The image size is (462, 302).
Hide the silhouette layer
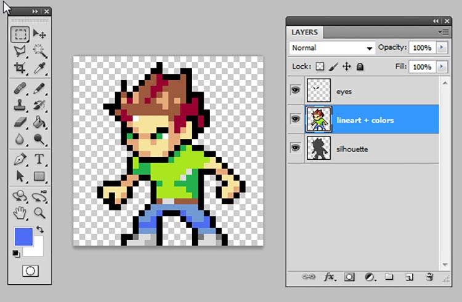295,148
